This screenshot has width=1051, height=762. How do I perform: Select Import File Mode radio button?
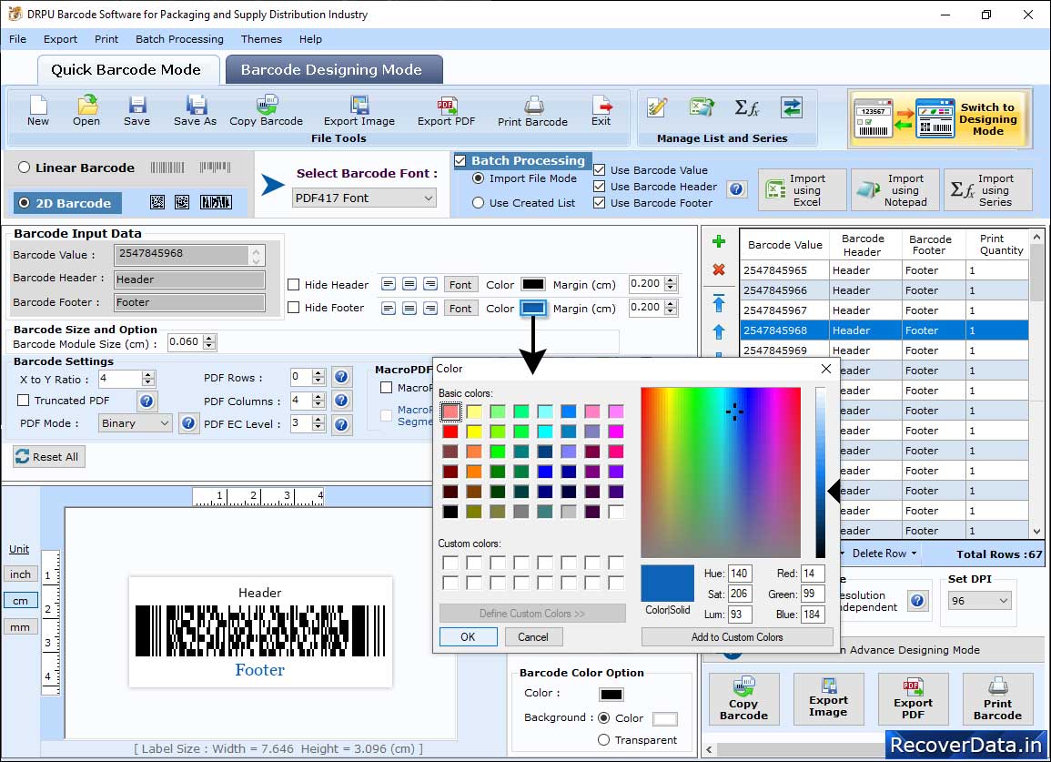click(478, 178)
